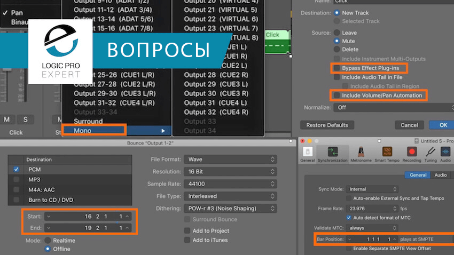
Task: Open the Tuning preferences icon
Action: click(x=430, y=154)
